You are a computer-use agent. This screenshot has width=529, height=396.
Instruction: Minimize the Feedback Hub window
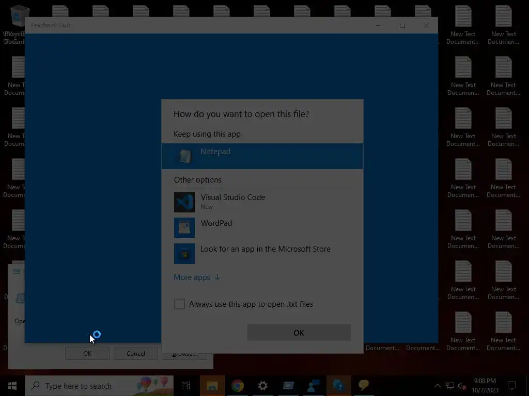coord(379,25)
